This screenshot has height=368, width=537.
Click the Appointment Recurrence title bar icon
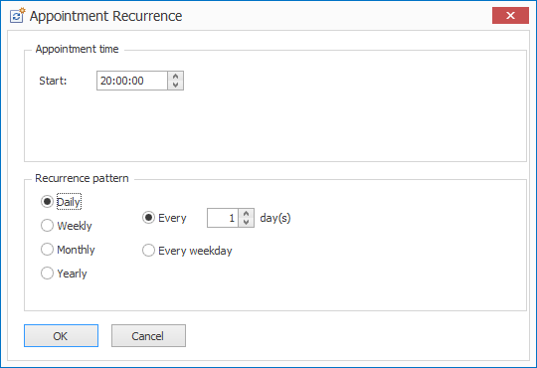pos(17,16)
